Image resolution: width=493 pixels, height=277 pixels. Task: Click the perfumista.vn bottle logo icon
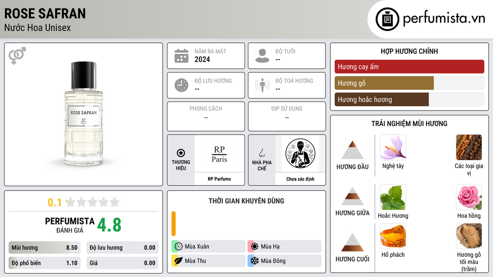click(x=387, y=19)
